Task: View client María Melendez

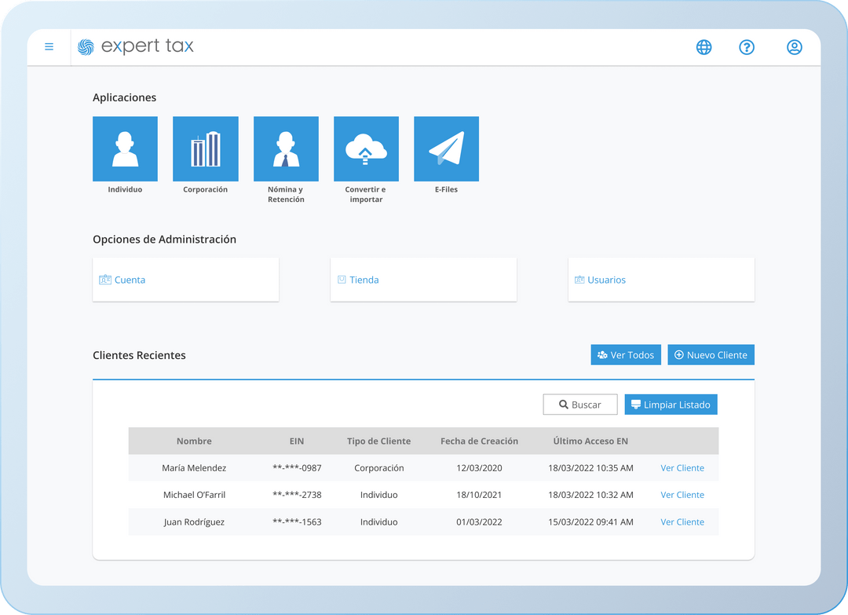Action: pos(682,468)
